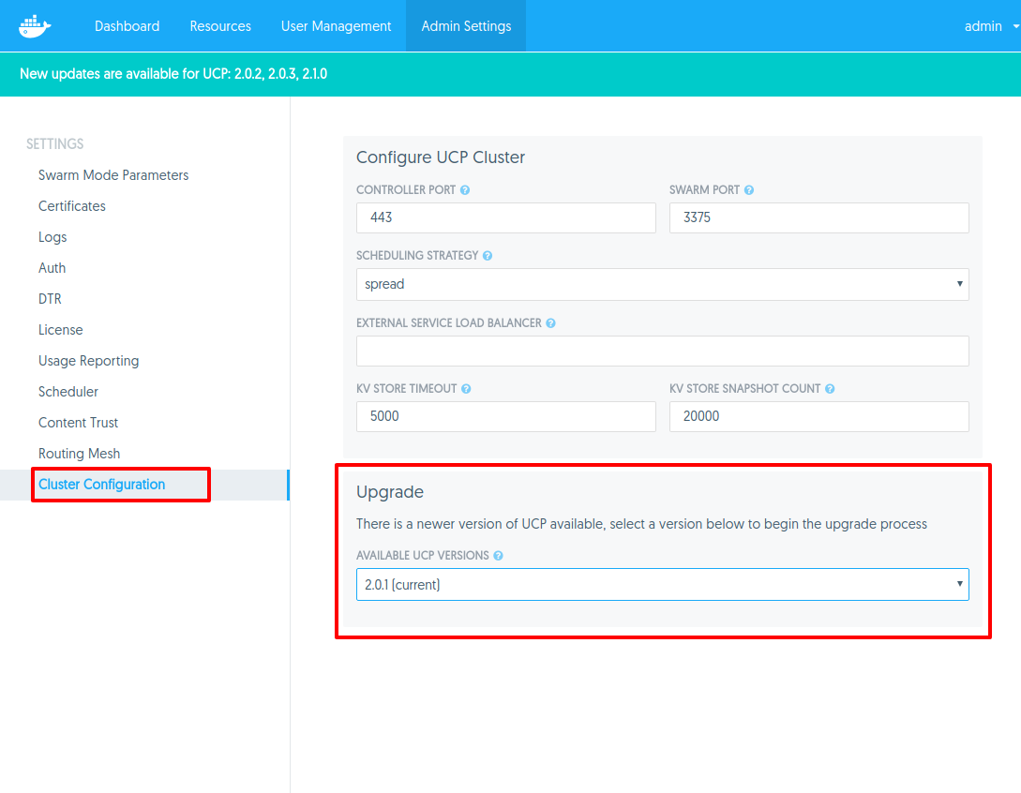
Task: Click help icon beside Swarm Port
Action: coord(749,190)
